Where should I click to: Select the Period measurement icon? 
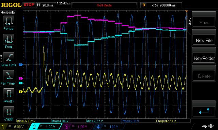[9, 21]
